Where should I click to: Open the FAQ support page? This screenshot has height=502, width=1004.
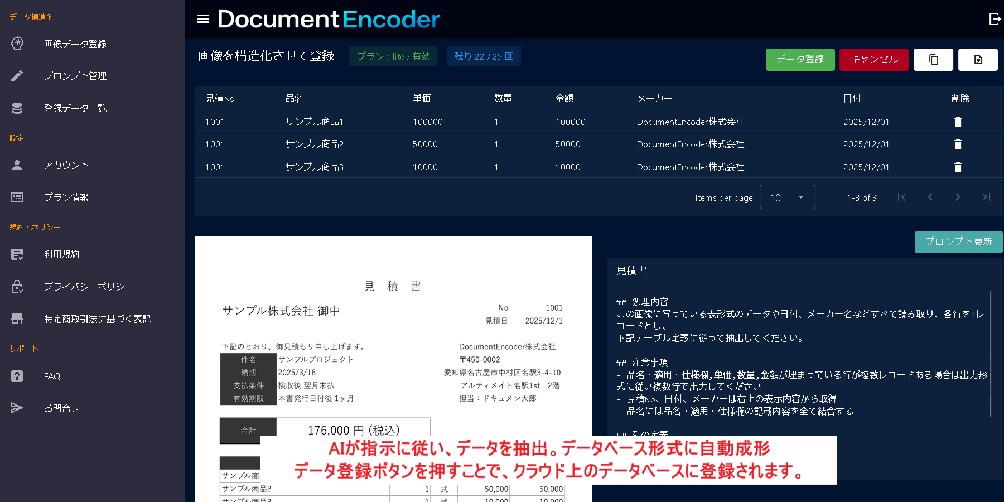click(52, 376)
